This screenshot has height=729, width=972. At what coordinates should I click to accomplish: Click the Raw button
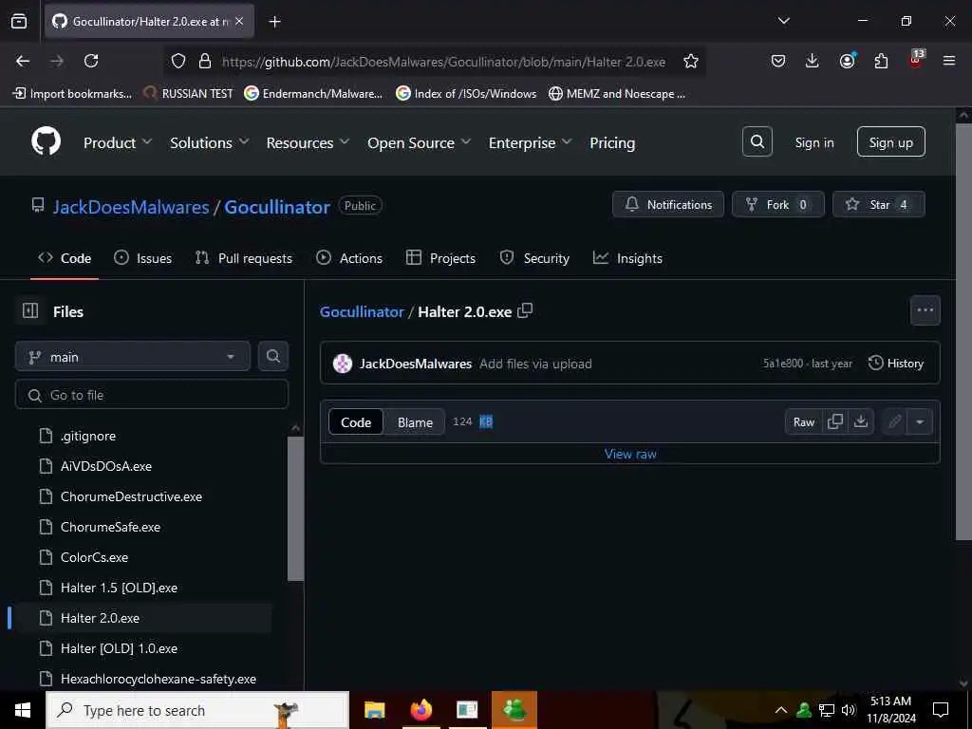click(x=803, y=421)
